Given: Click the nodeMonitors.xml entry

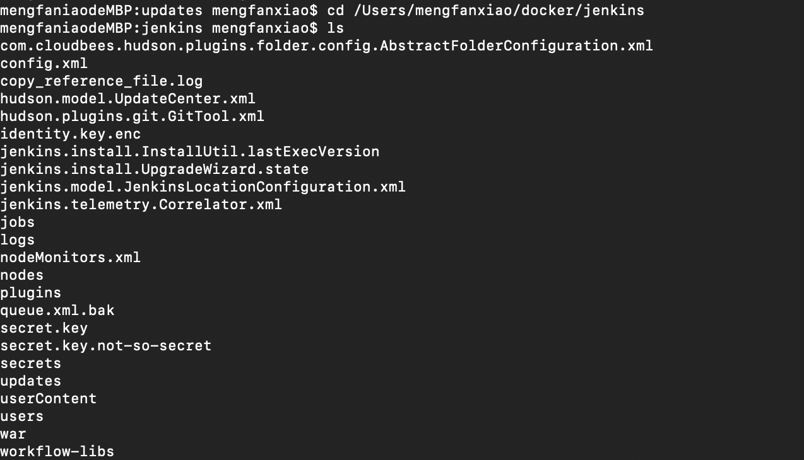Looking at the screenshot, I should pyautogui.click(x=70, y=258).
